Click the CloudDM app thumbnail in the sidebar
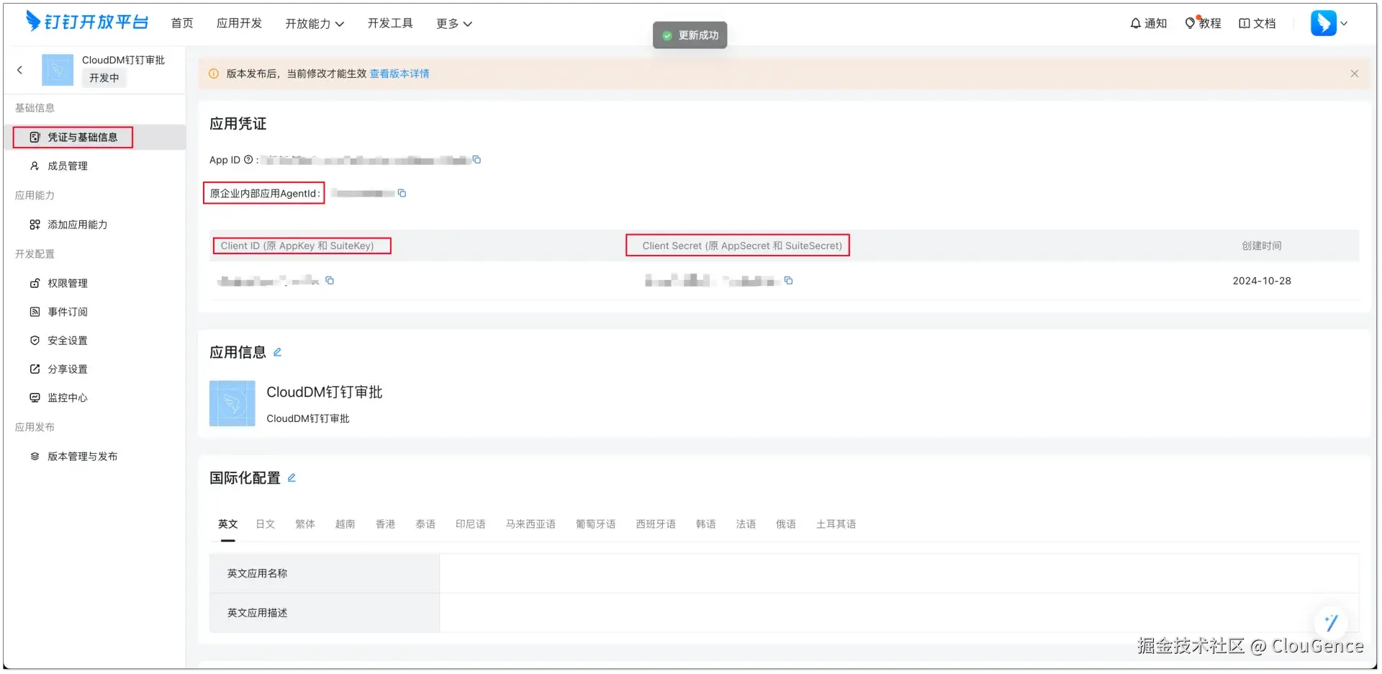 click(x=58, y=70)
